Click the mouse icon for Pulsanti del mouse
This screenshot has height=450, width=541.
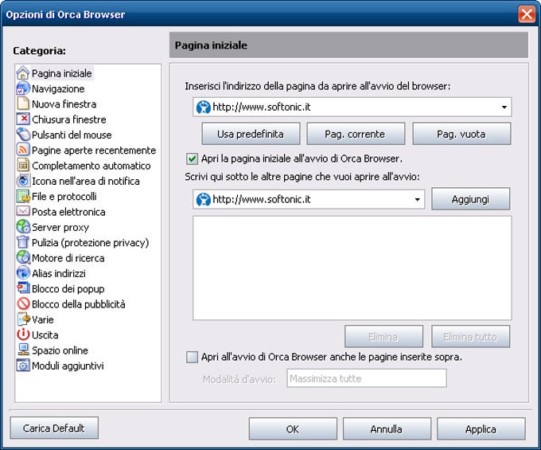coord(23,135)
